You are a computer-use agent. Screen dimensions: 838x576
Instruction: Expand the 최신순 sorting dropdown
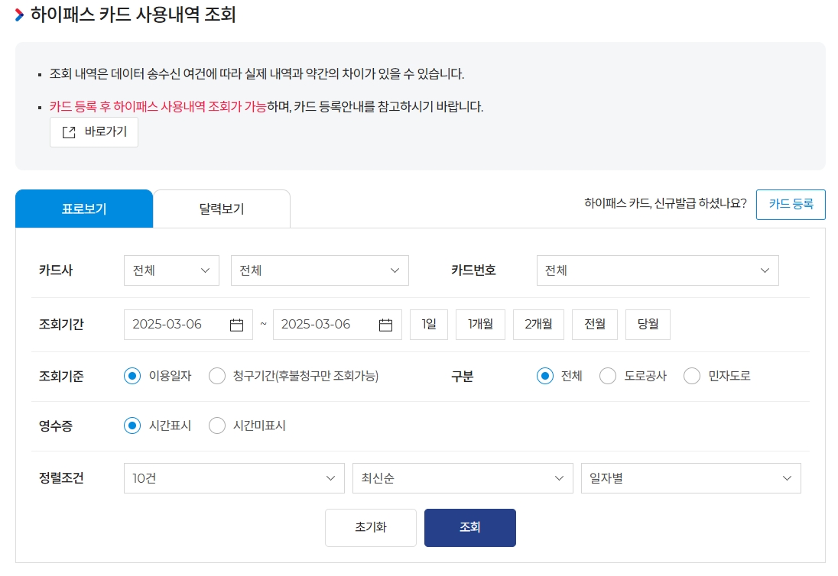tap(462, 477)
